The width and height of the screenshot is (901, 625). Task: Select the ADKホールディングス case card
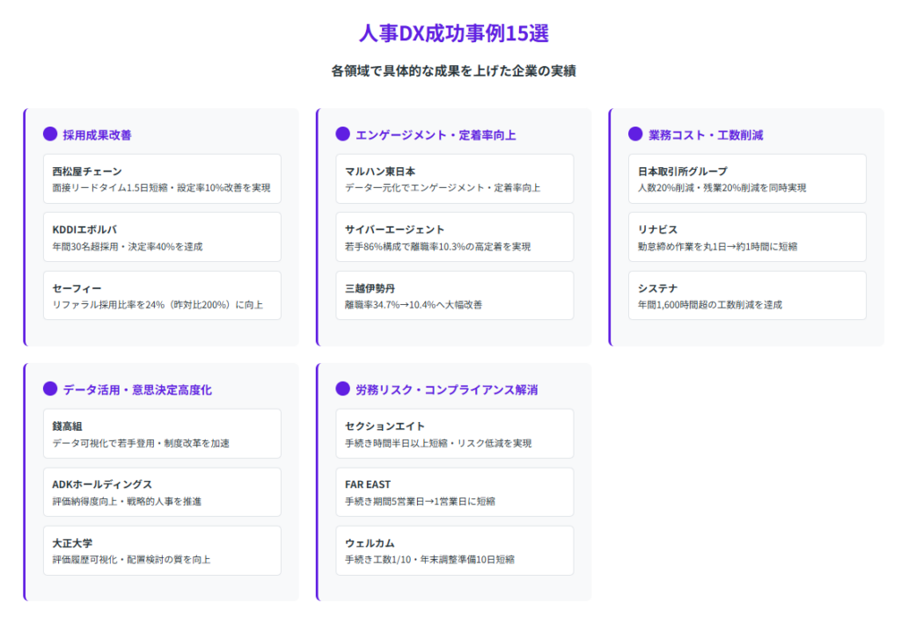(x=162, y=492)
